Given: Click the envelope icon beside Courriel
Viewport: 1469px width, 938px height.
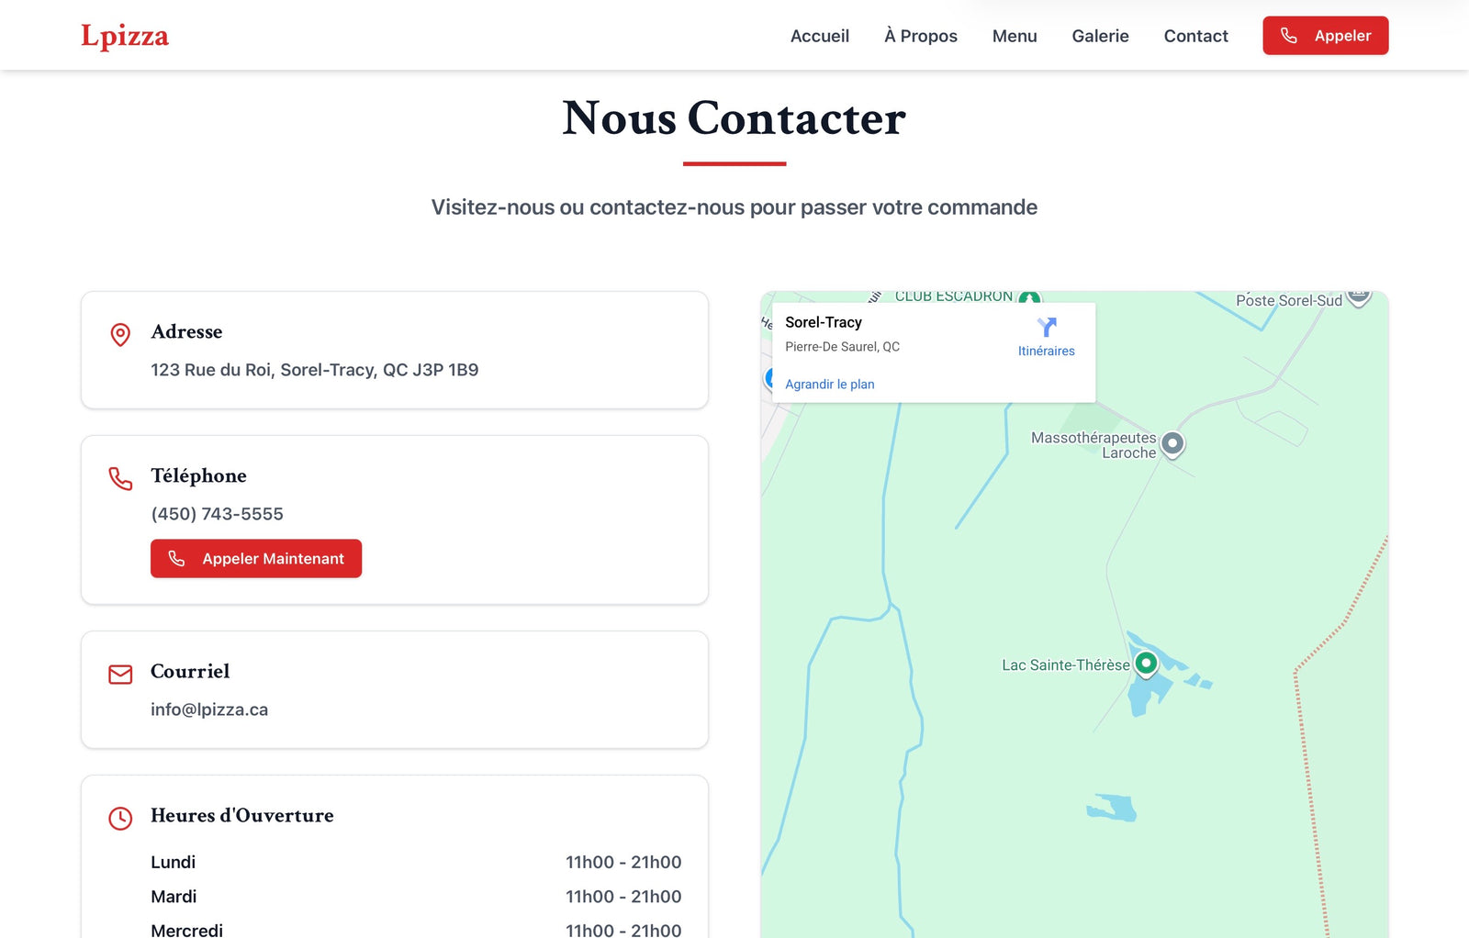Looking at the screenshot, I should (120, 675).
